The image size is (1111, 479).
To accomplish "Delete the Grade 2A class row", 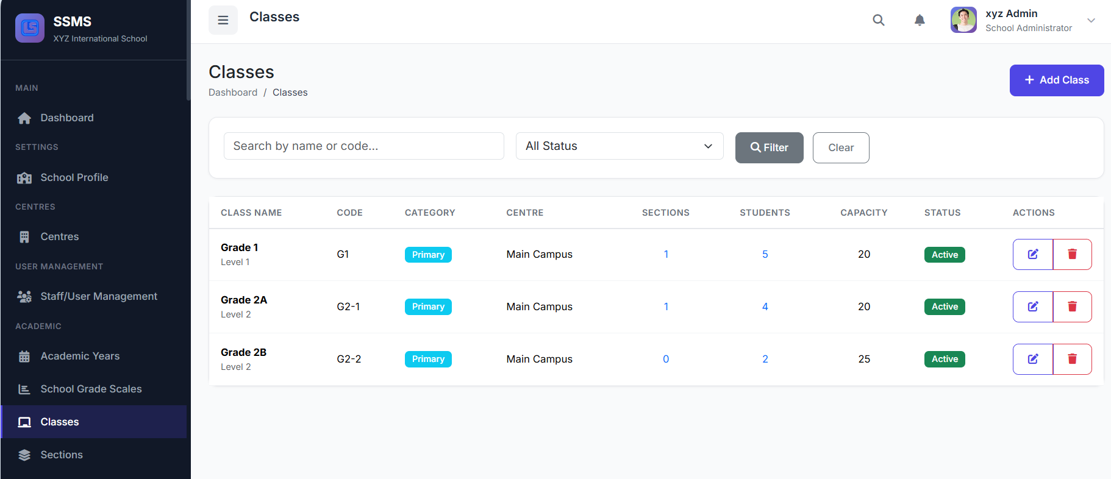I will pos(1072,307).
